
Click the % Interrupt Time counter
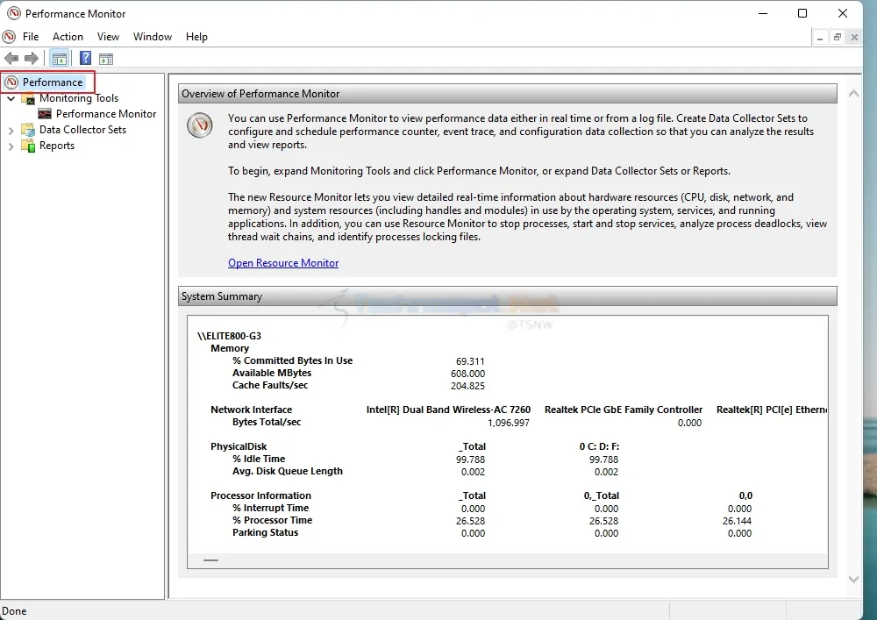(x=271, y=508)
